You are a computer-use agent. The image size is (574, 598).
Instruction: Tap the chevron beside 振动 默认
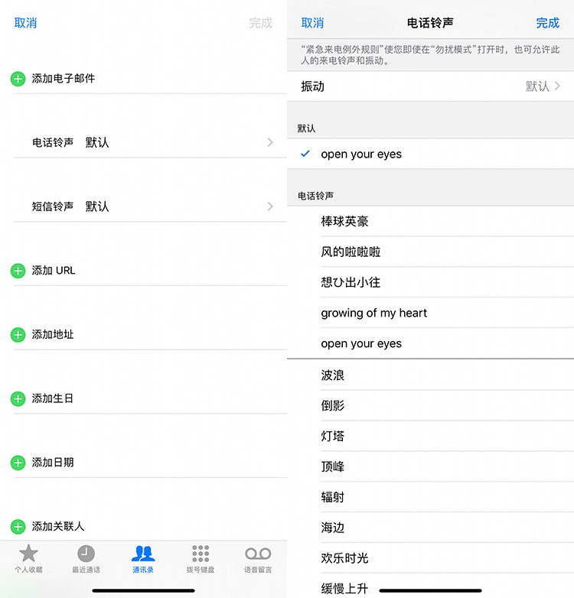(x=557, y=86)
